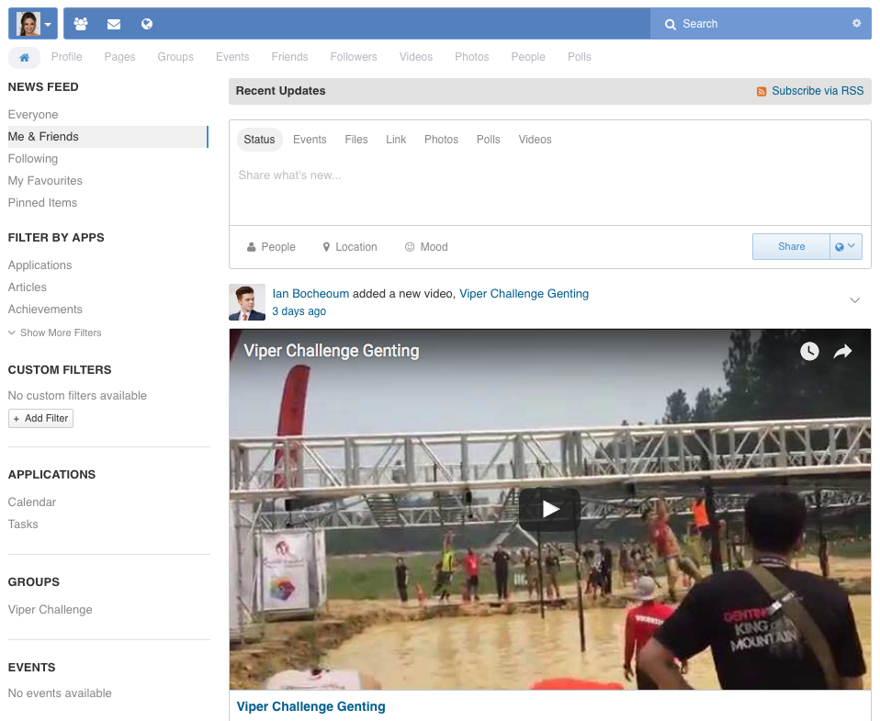Screen dimensions: 880x721
Task: Play the Viper Challenge Genting video
Action: point(549,509)
